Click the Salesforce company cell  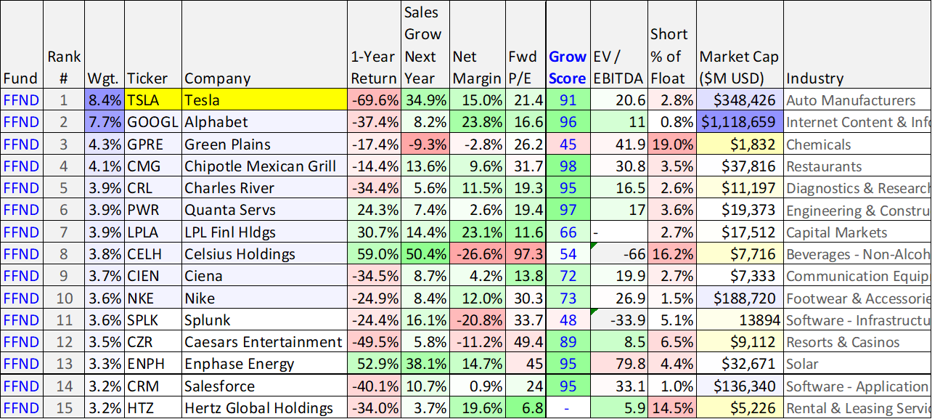coord(265,386)
